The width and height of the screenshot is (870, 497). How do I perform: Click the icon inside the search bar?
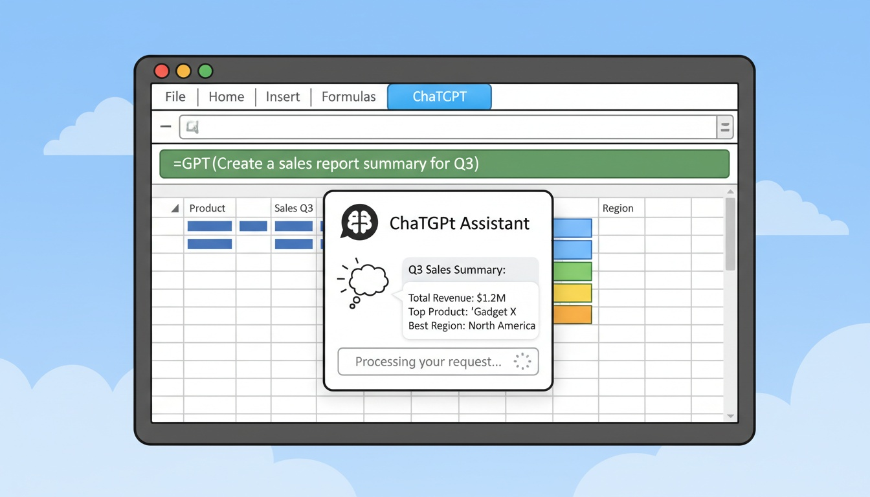click(192, 127)
